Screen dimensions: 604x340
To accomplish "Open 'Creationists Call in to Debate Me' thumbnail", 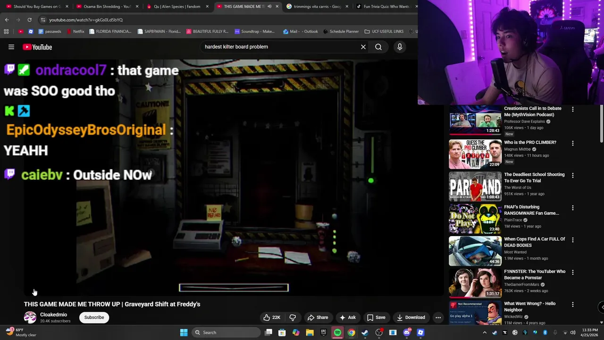I will (x=475, y=120).
